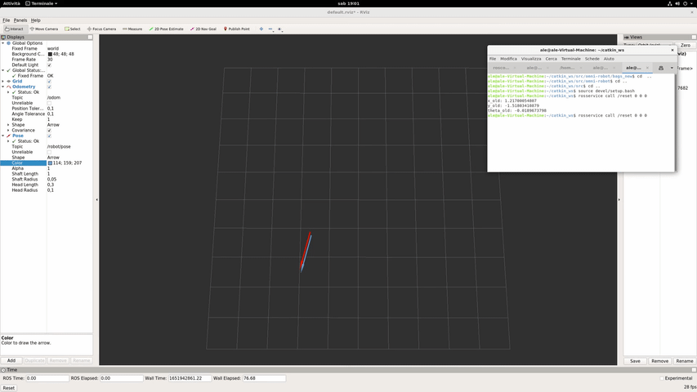Open the toolbar options gear icon
The width and height of the screenshot is (697, 392).
tap(279, 29)
